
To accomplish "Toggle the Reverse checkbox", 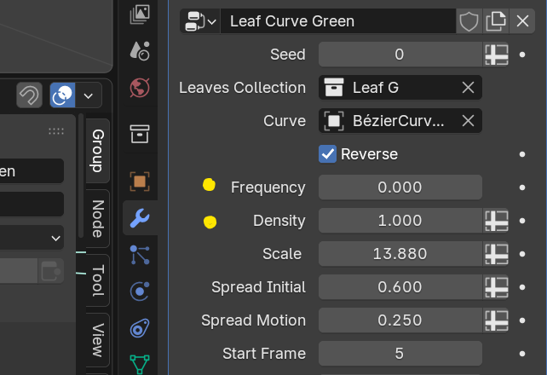I will tap(327, 154).
